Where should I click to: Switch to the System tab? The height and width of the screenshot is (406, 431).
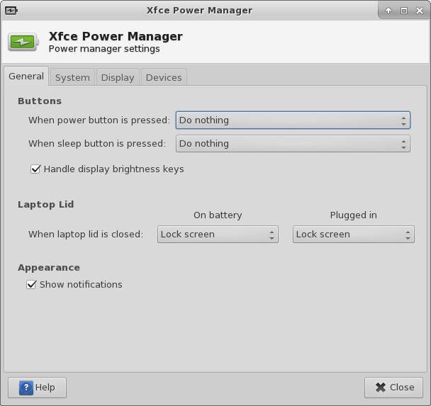tap(72, 77)
